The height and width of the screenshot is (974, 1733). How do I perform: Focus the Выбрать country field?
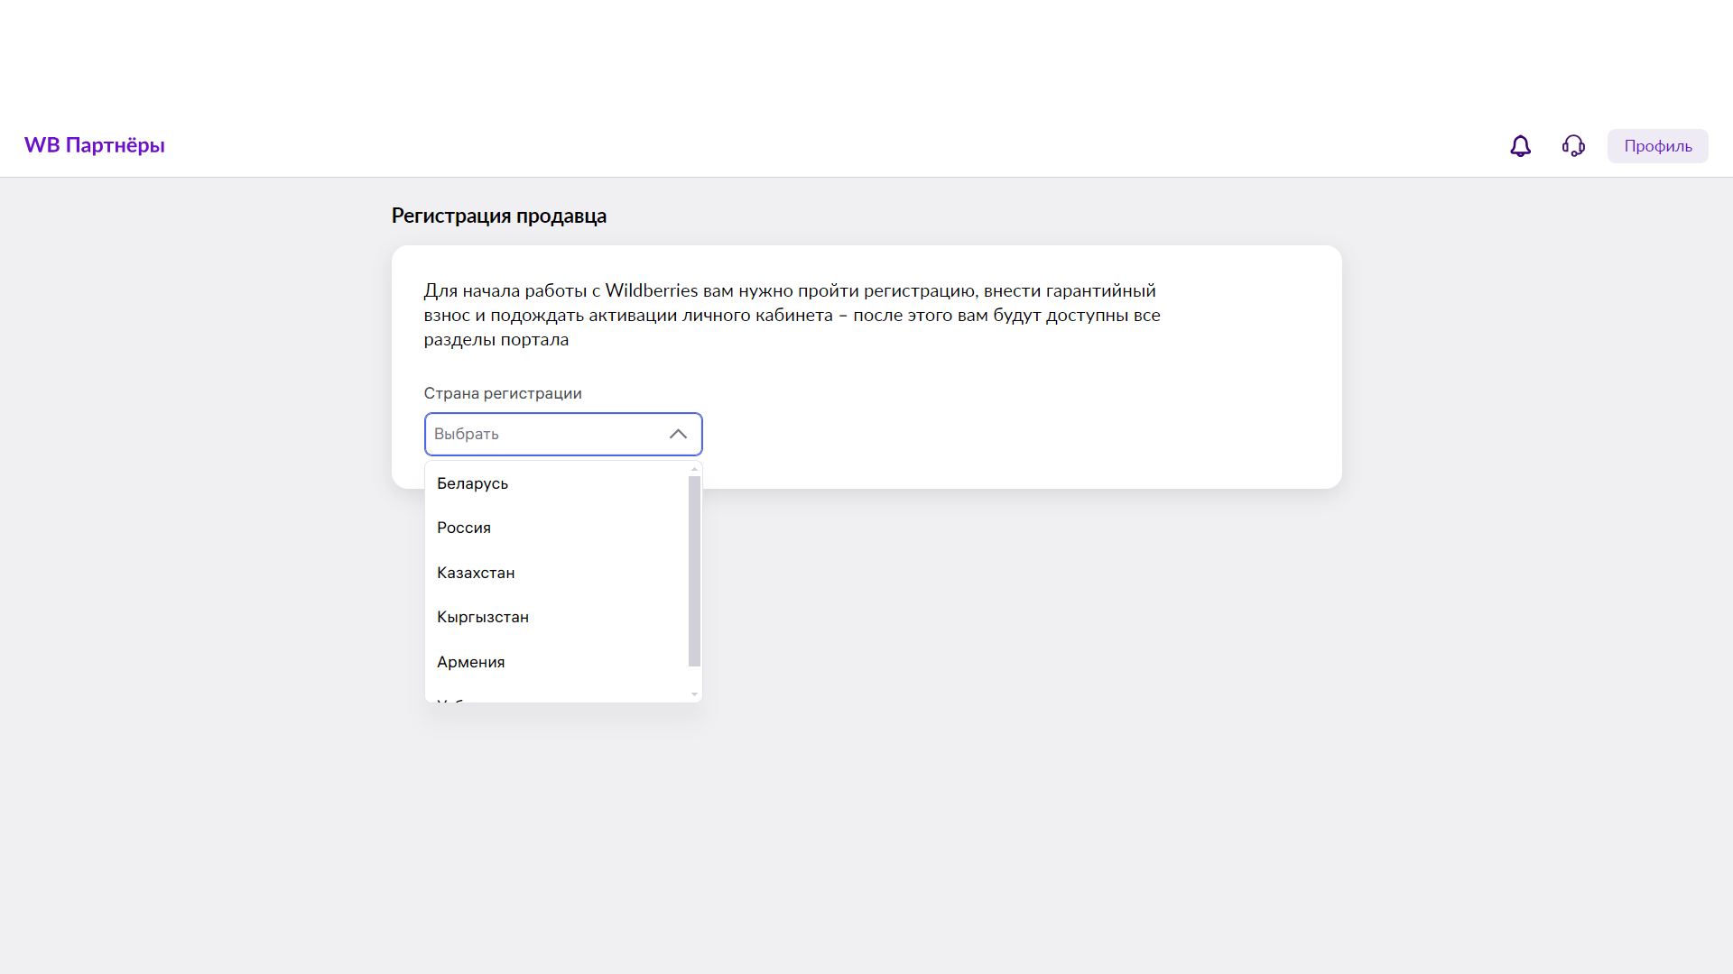tap(563, 434)
